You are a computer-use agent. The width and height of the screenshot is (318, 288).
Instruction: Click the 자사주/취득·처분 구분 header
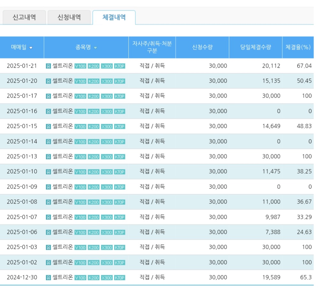click(x=152, y=47)
